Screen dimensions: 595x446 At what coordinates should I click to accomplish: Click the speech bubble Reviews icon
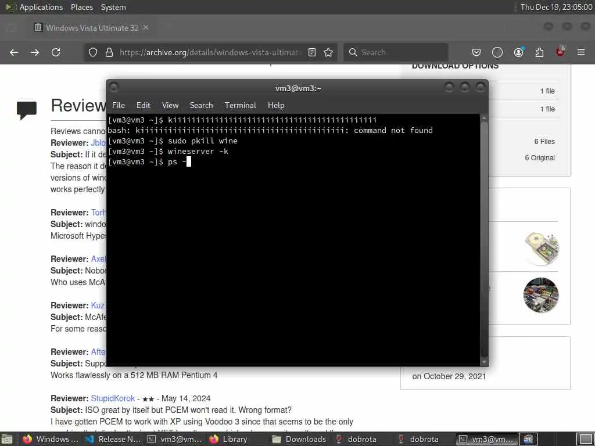27,110
